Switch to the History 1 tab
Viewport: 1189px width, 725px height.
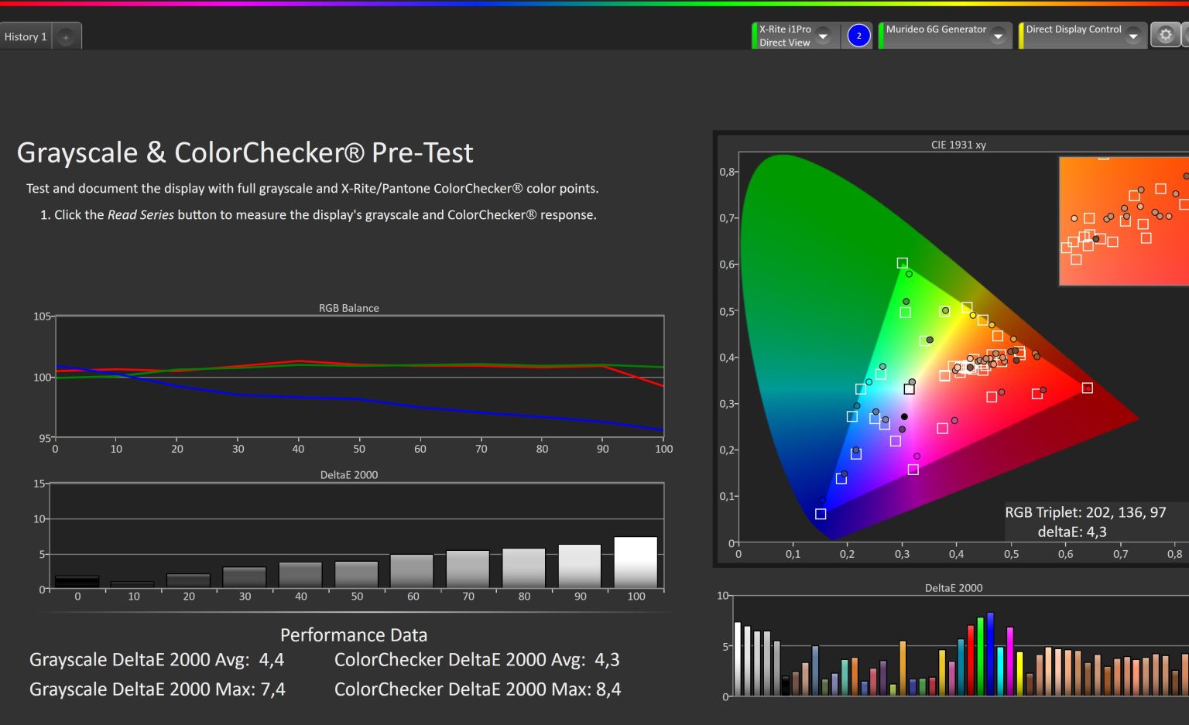[x=26, y=37]
